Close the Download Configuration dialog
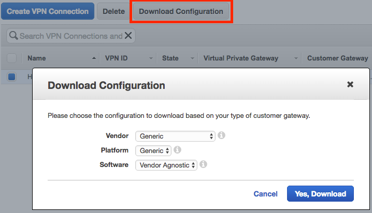This screenshot has height=213, width=372. (350, 84)
